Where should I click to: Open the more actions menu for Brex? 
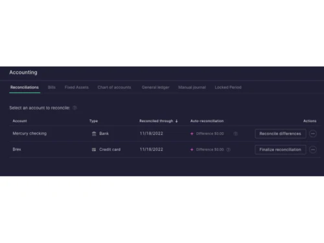(313, 150)
